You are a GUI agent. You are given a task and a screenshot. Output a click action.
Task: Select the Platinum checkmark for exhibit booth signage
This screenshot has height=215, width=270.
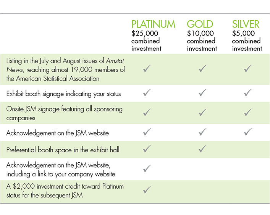coord(147,93)
